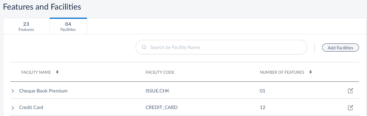Click the Facility Code column header
The height and width of the screenshot is (116, 367).
click(160, 72)
